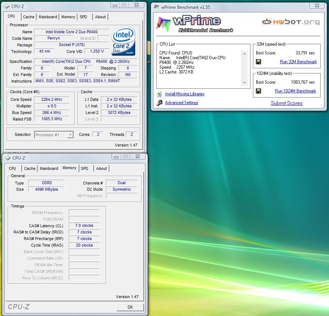Click the memory Size value 4096 MBytes
The image size is (329, 316).
46,189
